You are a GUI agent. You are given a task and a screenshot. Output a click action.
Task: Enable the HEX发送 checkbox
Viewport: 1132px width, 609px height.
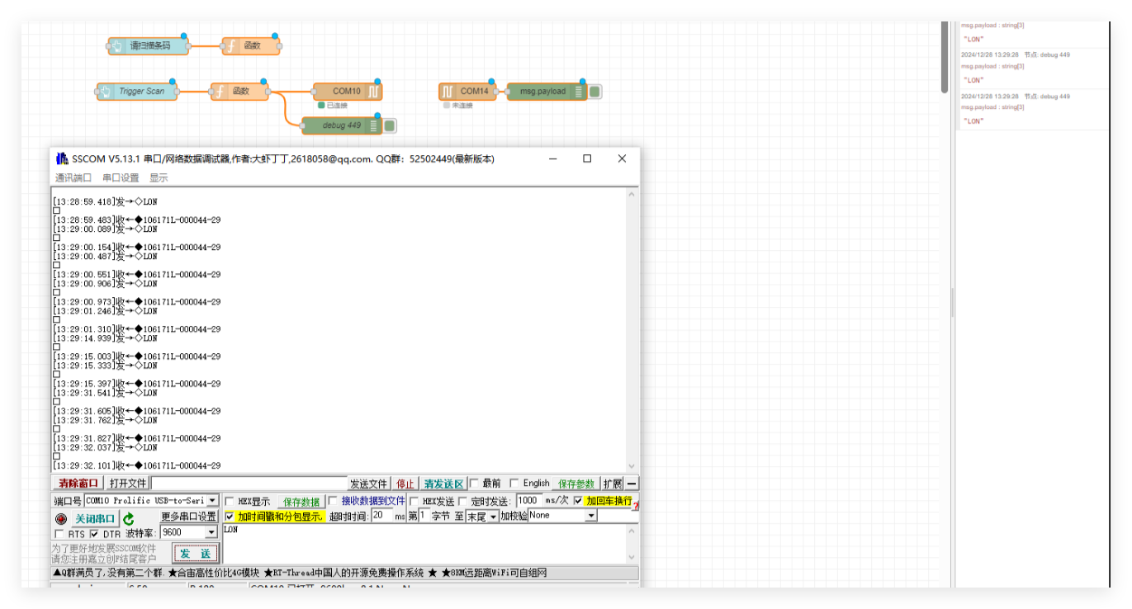point(414,501)
